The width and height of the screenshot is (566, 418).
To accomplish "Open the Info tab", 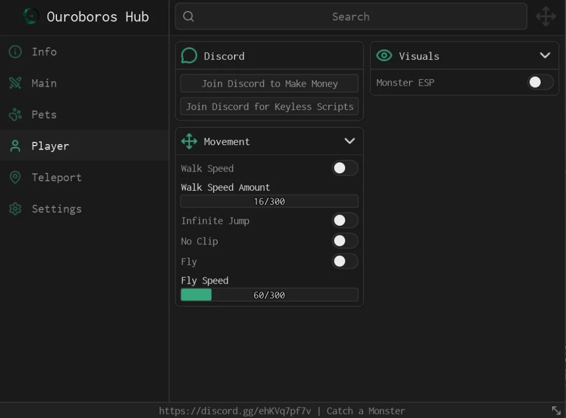I will pyautogui.click(x=84, y=52).
